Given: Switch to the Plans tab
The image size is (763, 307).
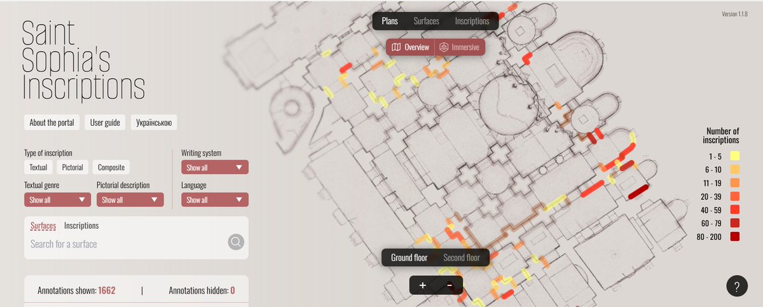Looking at the screenshot, I should (x=390, y=21).
